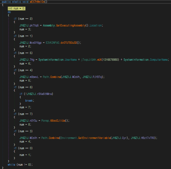
Task: Follow the dvOTUTBOuSD method call
Action: (x=69, y=43)
